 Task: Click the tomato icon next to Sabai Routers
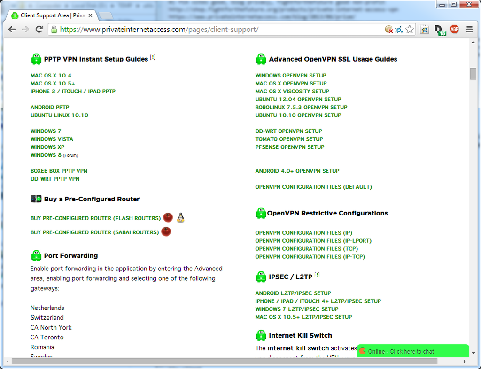[166, 231]
